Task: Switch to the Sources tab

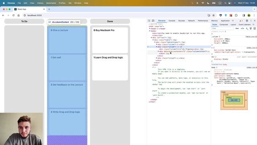Action: tap(182, 21)
